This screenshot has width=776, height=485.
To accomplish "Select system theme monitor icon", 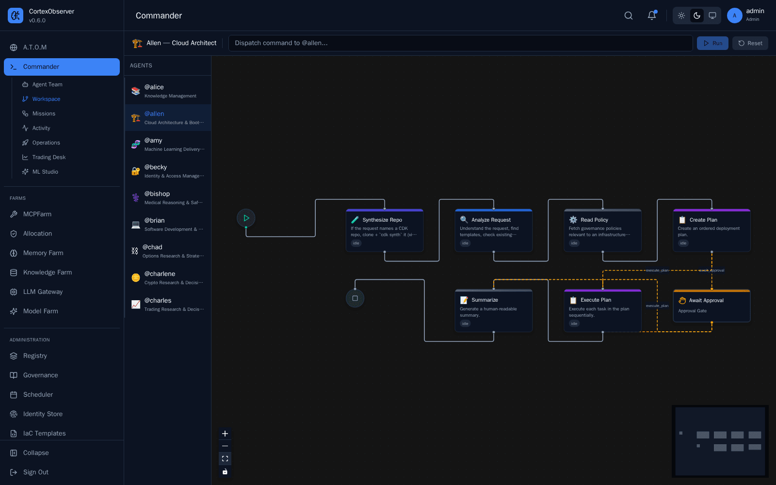I will point(712,16).
